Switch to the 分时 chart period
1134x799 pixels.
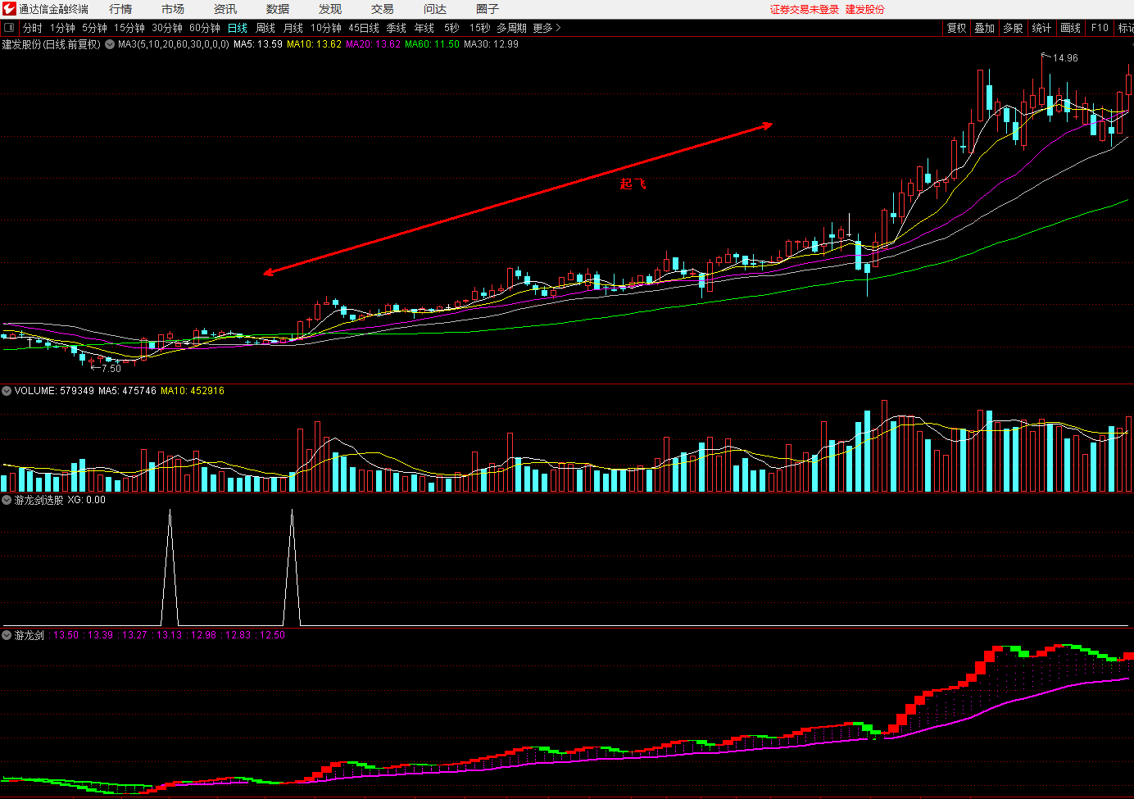pos(33,28)
